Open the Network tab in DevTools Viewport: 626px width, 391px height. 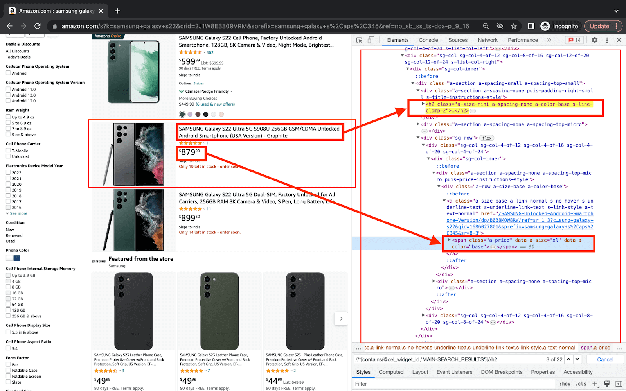(x=487, y=40)
